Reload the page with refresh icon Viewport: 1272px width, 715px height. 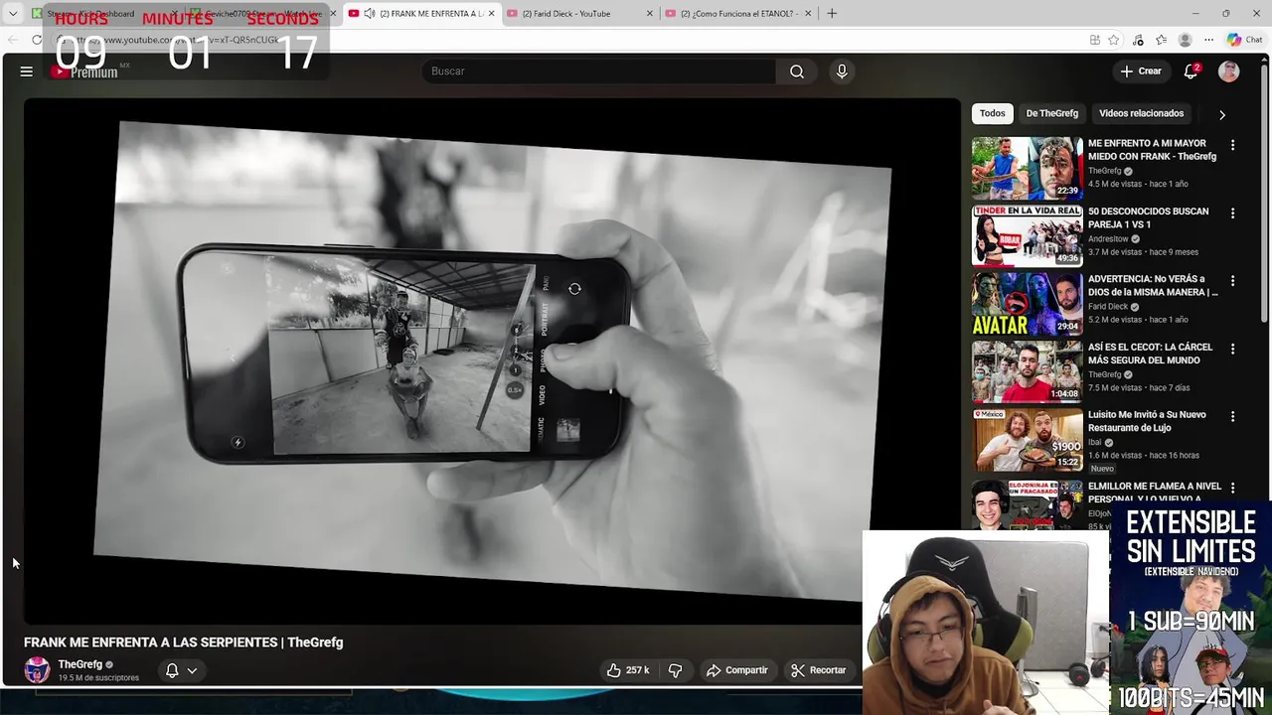click(x=37, y=40)
